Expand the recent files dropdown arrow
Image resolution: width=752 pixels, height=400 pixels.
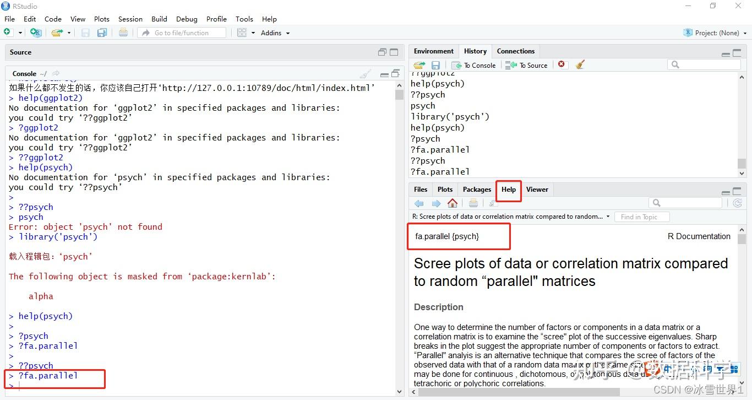coord(69,33)
